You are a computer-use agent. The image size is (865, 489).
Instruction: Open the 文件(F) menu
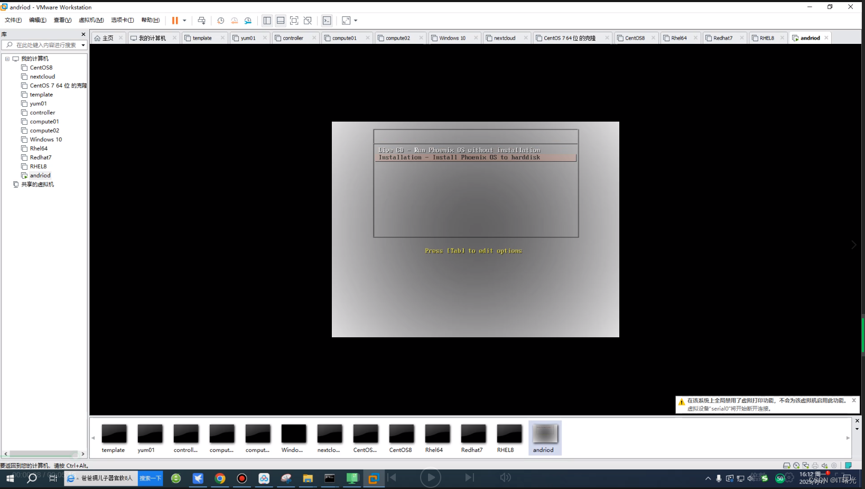pos(13,20)
